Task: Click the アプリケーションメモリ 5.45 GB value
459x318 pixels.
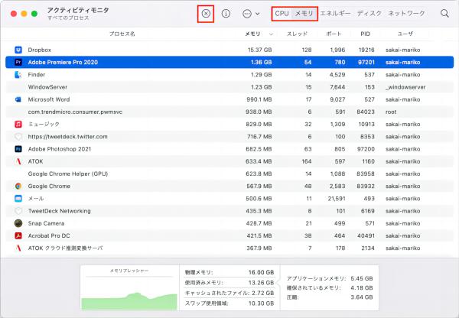Action: pyautogui.click(x=362, y=278)
